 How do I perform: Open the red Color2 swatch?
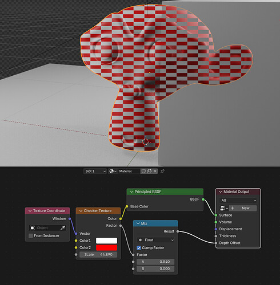pos(106,247)
